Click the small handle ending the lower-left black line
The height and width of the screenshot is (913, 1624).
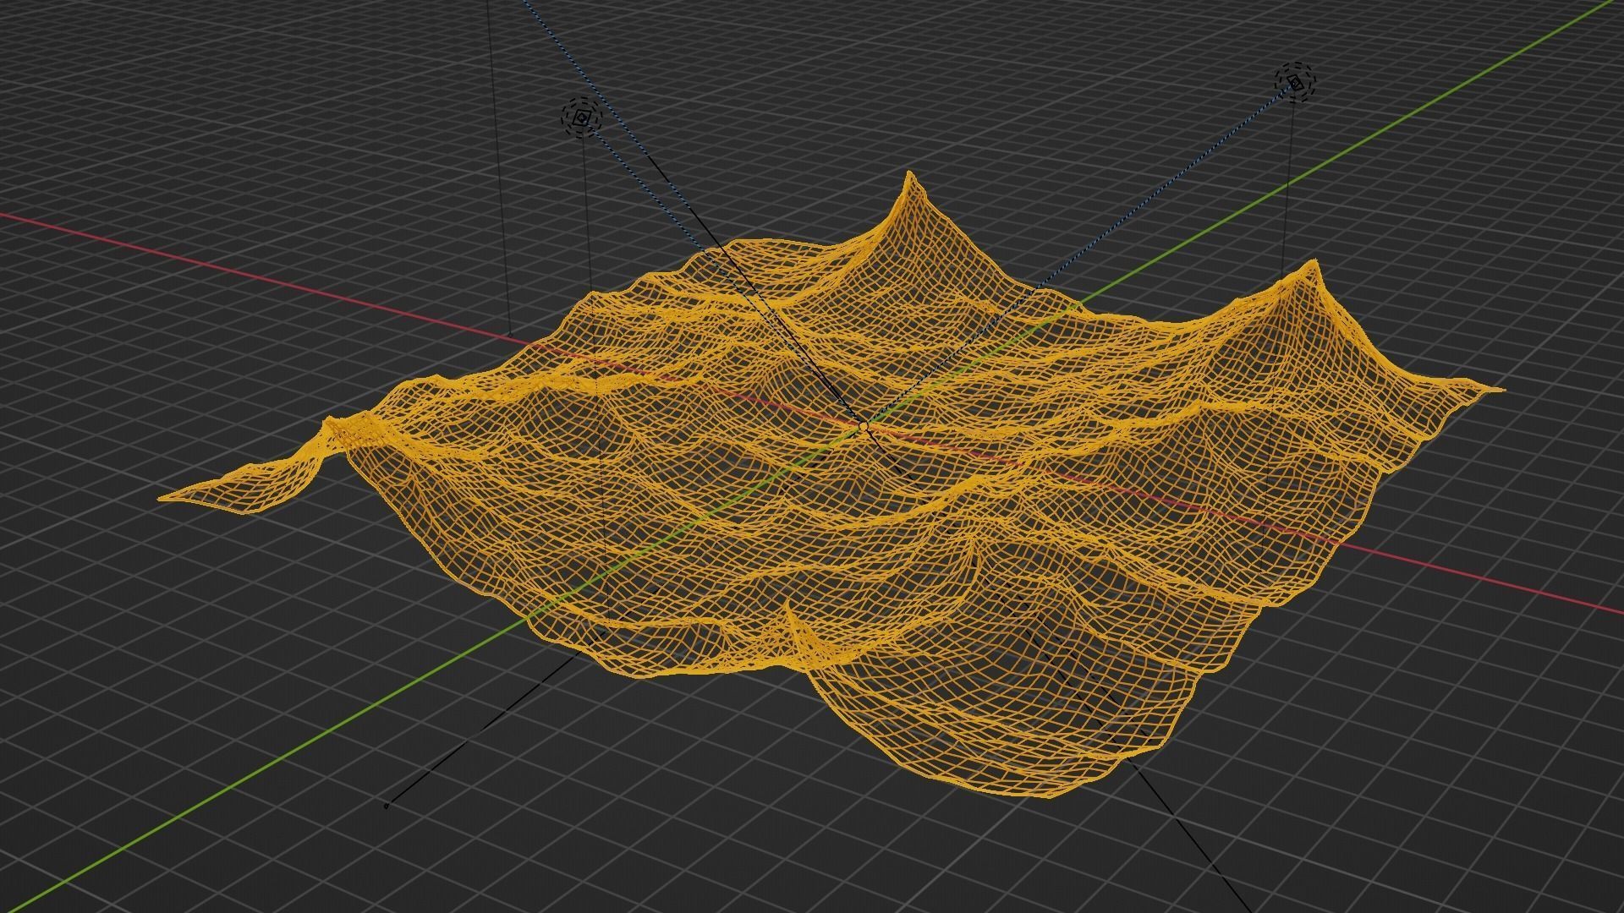[387, 806]
